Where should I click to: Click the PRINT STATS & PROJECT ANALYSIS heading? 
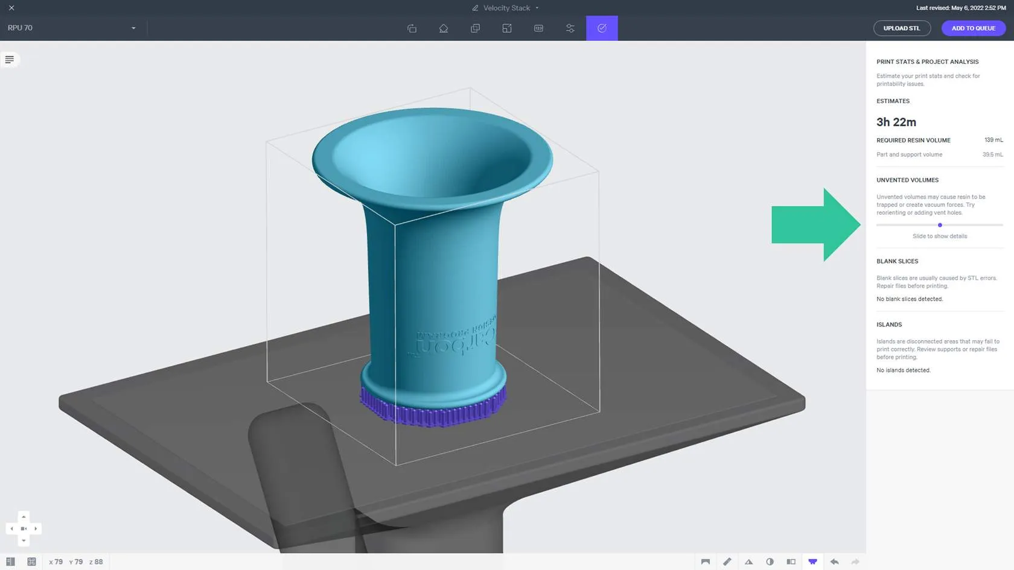point(928,62)
